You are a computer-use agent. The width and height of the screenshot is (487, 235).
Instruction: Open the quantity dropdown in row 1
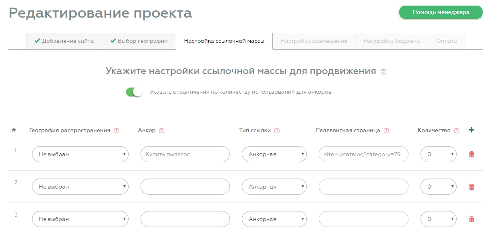pos(438,154)
